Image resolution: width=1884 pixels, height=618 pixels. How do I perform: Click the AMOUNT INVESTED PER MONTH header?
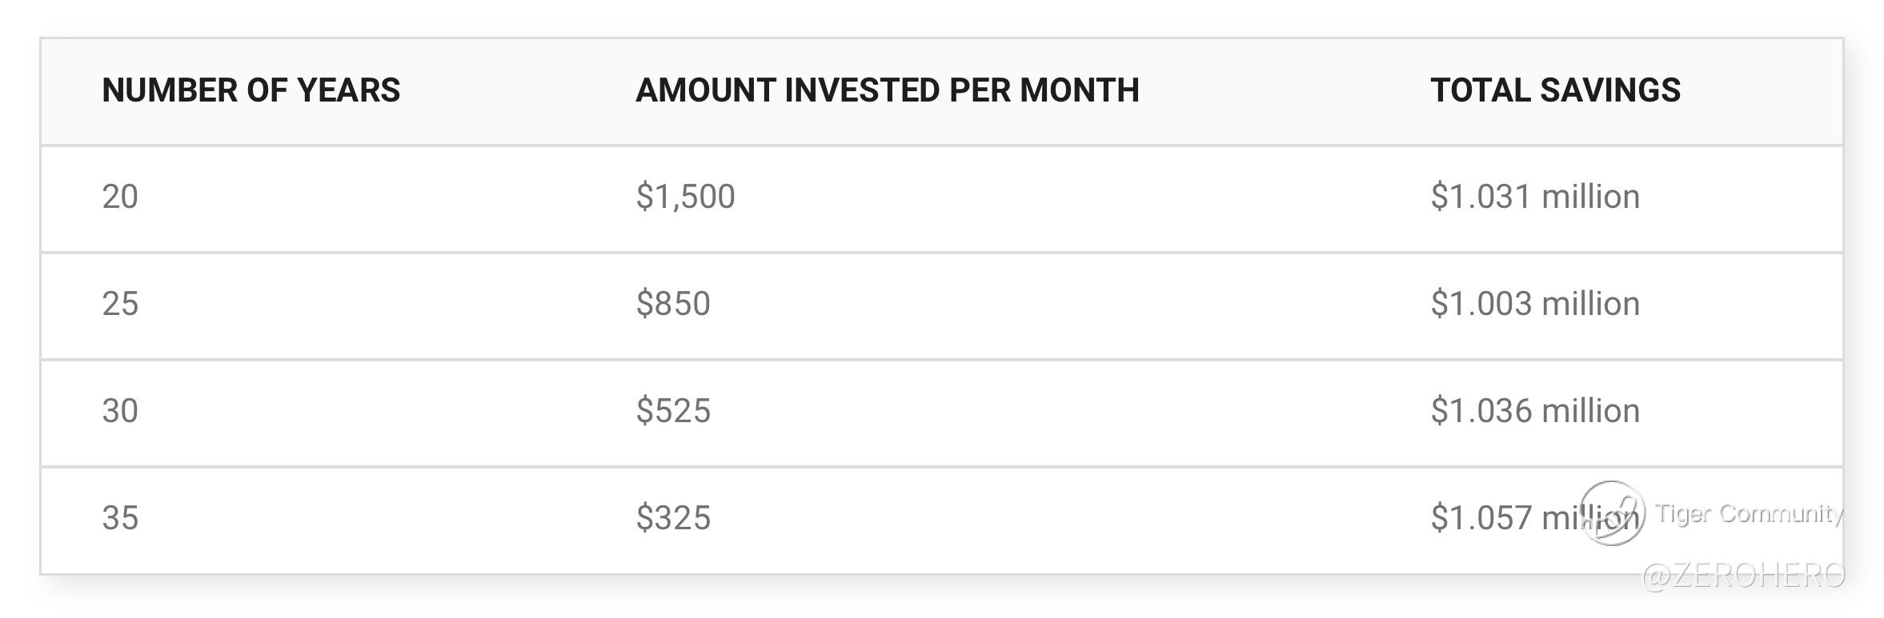click(x=887, y=90)
